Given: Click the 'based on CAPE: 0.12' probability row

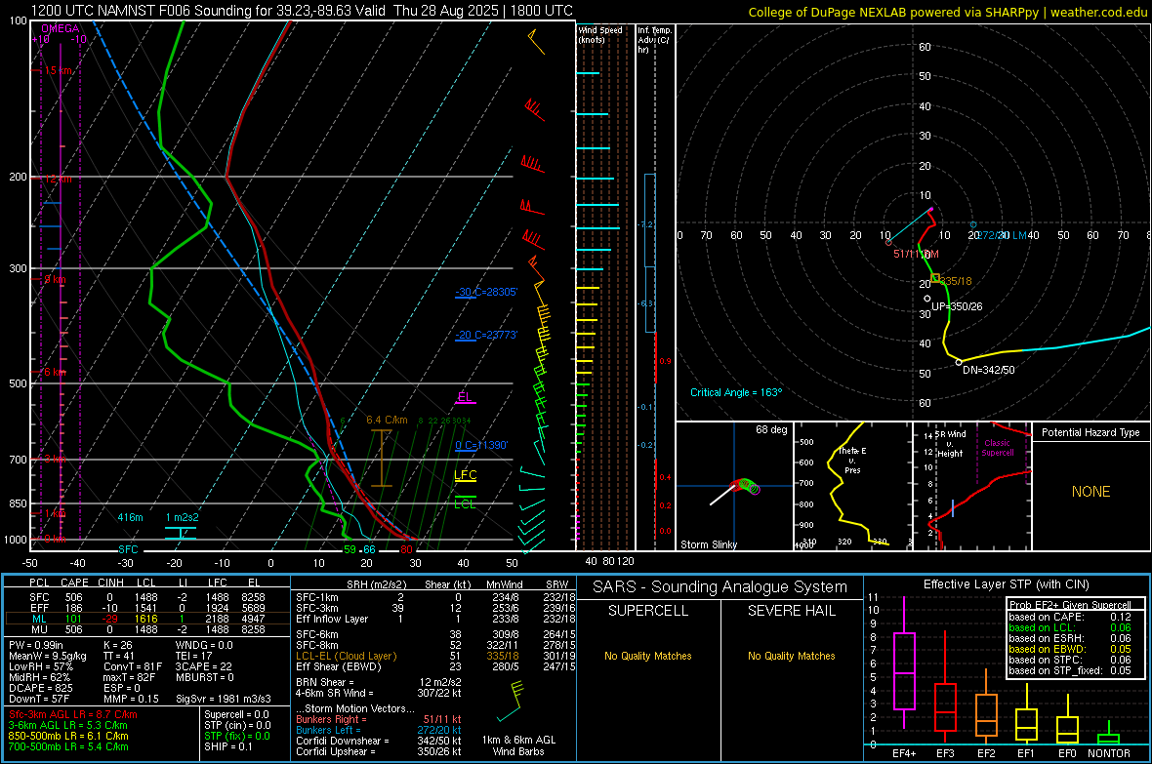Looking at the screenshot, I should pyautogui.click(x=1070, y=617).
